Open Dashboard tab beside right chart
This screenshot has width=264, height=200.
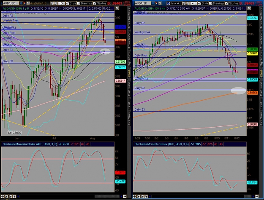[x=261, y=89]
